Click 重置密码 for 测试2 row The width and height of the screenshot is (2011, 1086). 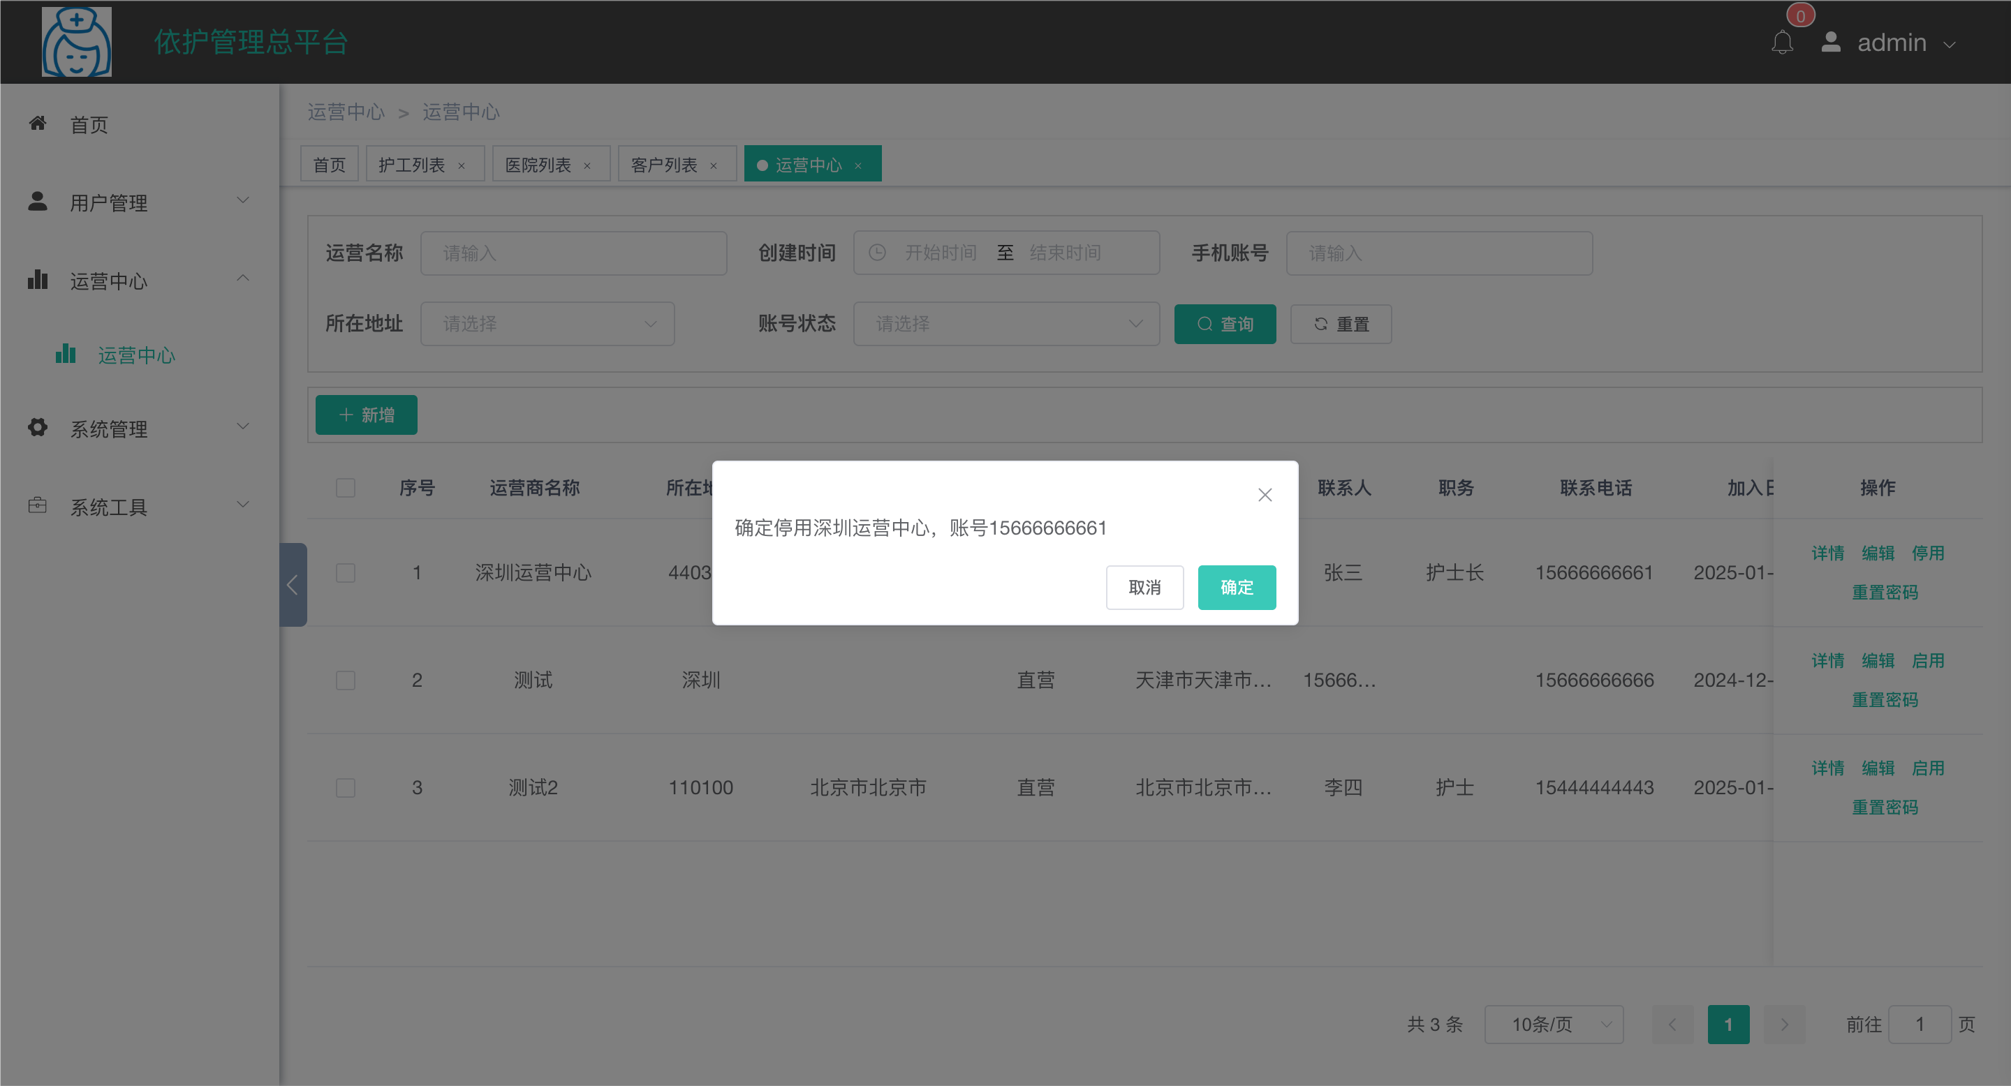click(1885, 808)
